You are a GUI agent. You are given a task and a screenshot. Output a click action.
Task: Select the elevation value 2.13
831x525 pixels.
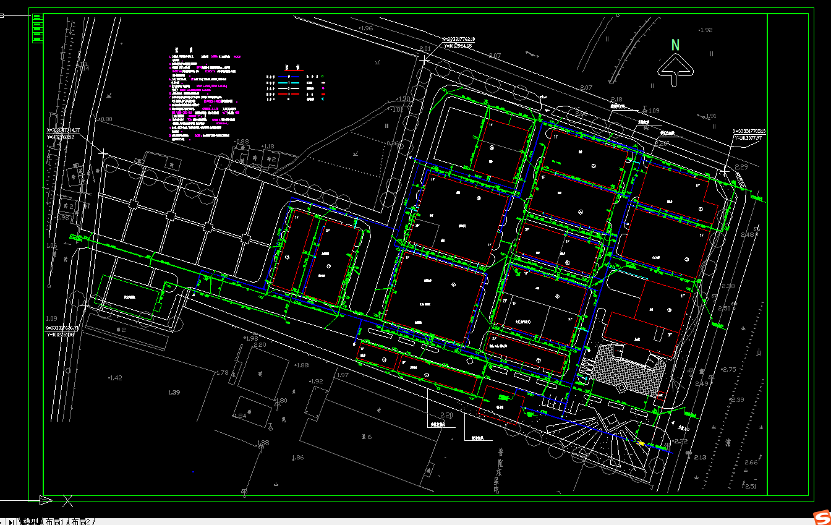[700, 457]
